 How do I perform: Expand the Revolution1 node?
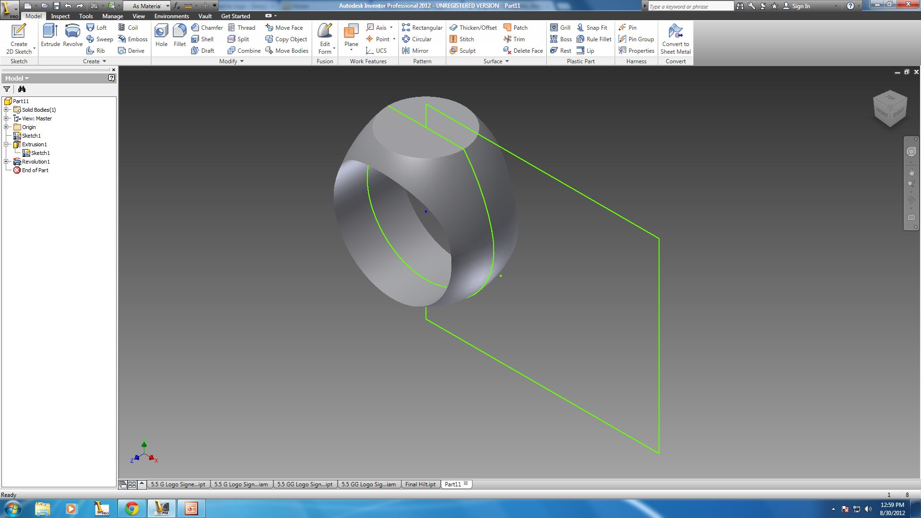click(x=6, y=162)
